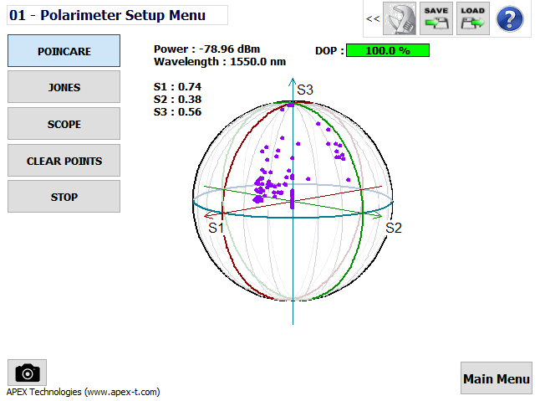
Task: Click the Polarimeter Setup Menu title field
Action: (118, 15)
